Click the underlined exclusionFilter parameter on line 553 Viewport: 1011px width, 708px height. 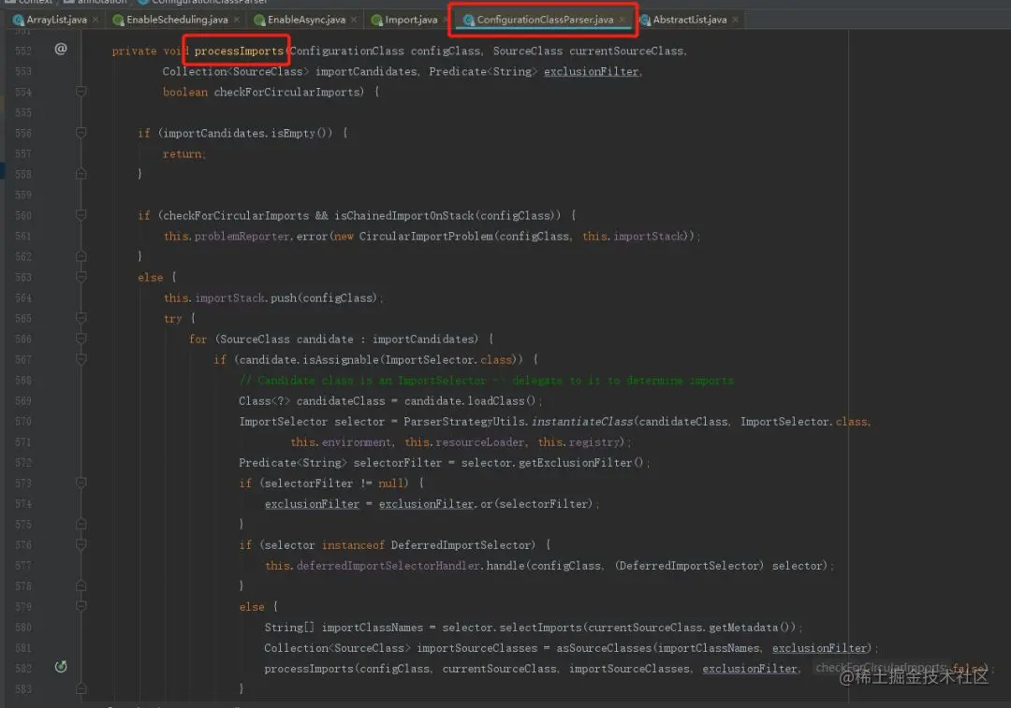pos(591,71)
